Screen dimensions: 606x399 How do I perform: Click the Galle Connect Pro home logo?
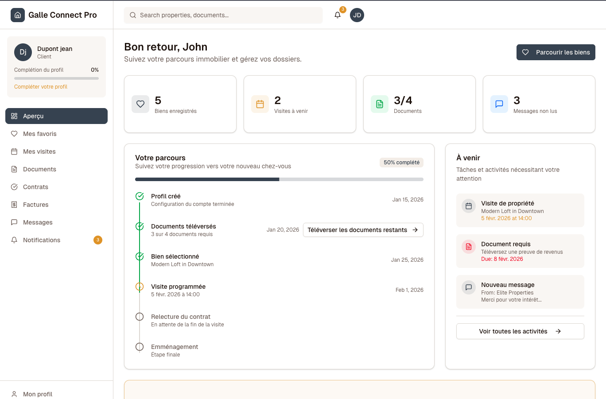tap(18, 15)
